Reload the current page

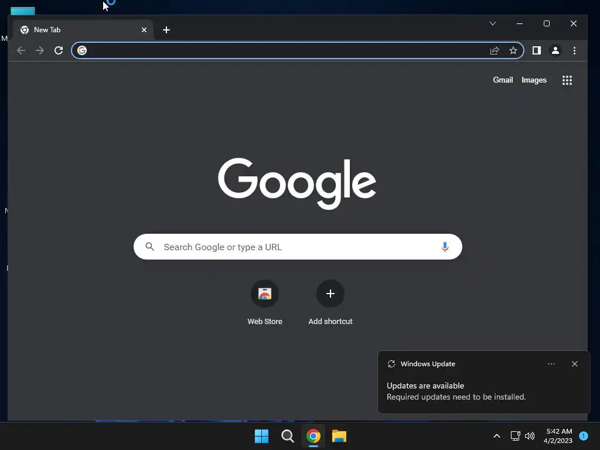(59, 50)
